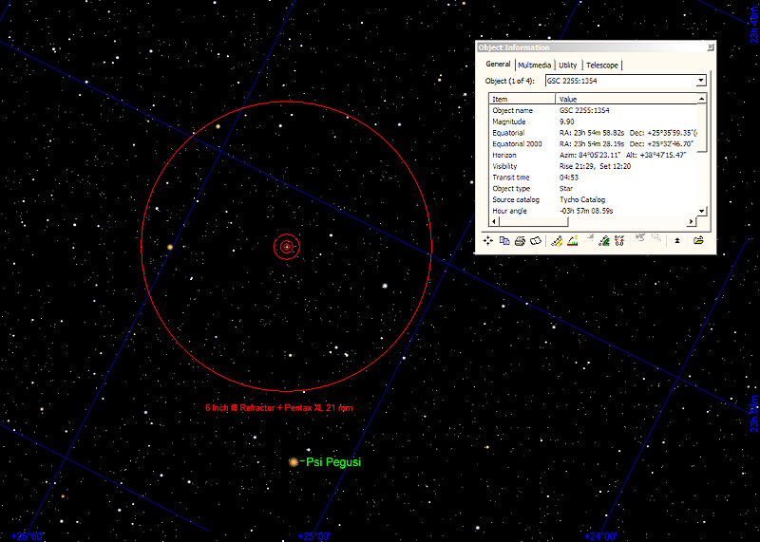The width and height of the screenshot is (760, 542).
Task: Switch to the Utility tab
Action: [567, 65]
